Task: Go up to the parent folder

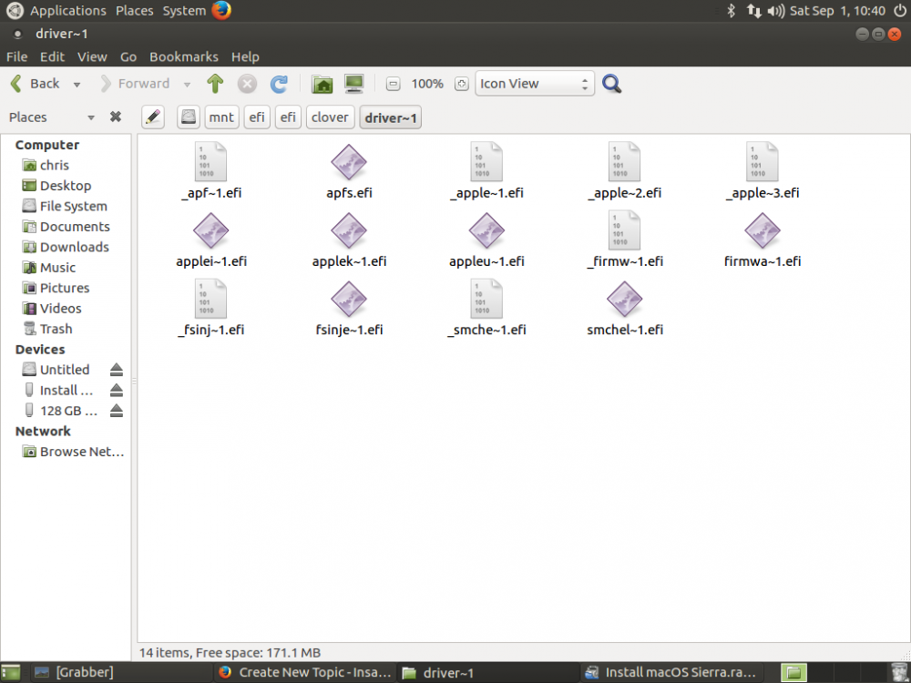Action: click(215, 84)
